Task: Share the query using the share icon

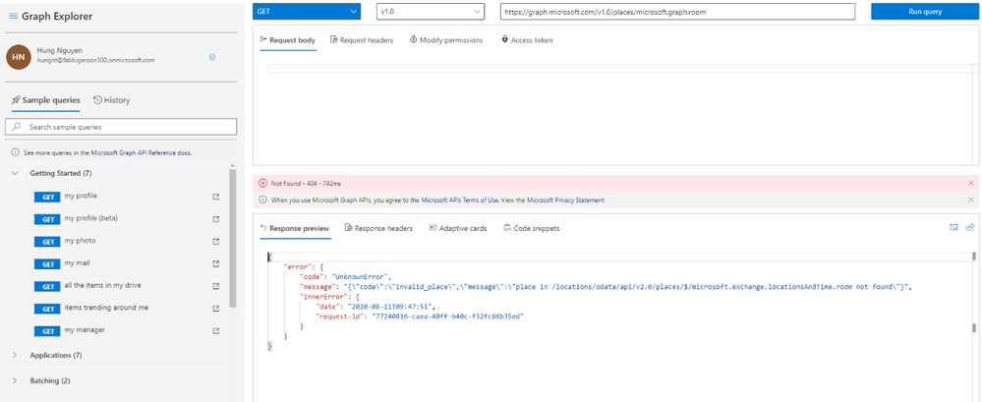Action: pyautogui.click(x=971, y=227)
